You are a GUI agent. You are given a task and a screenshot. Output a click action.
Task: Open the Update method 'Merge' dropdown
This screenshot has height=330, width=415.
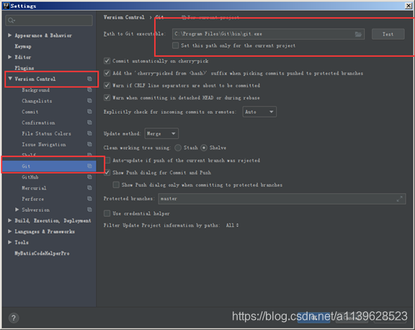click(x=161, y=133)
